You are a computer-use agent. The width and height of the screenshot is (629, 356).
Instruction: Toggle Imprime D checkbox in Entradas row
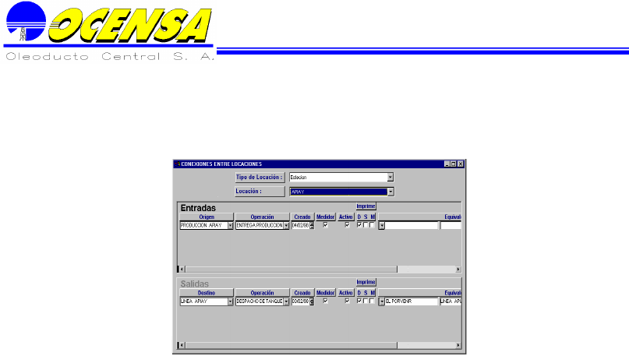(359, 225)
